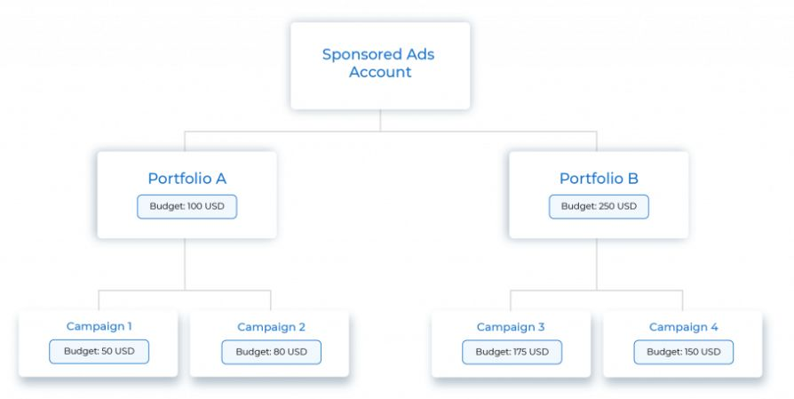Select the Campaign 1 card
794x399 pixels.
click(99, 343)
